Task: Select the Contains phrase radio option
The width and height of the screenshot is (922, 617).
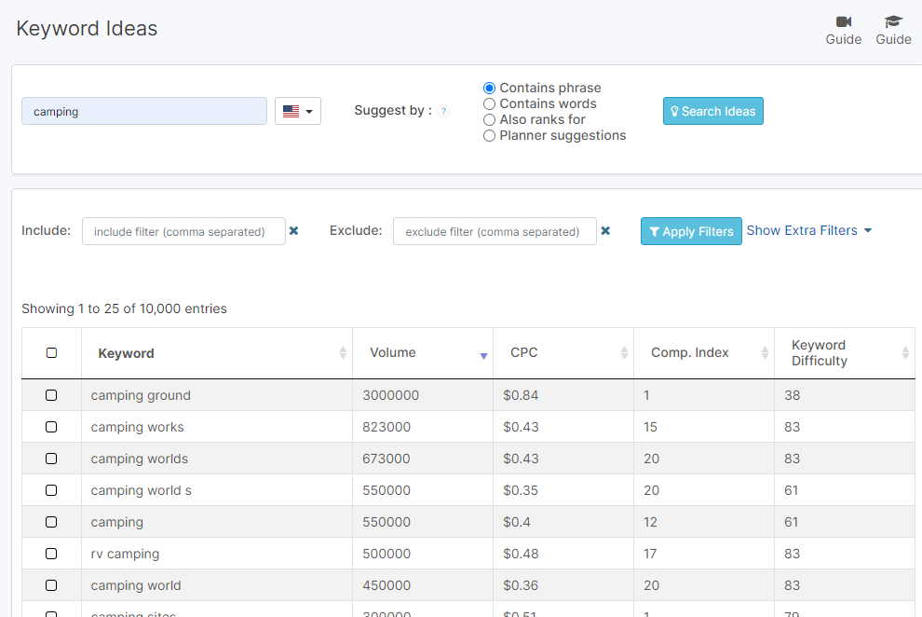Action: click(x=489, y=89)
